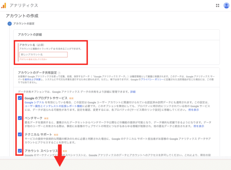
Task: Click the Google のプロダクトやサービス option title
Action: tap(46, 98)
